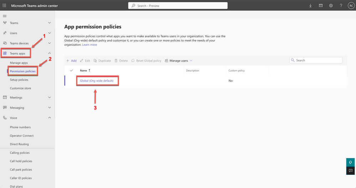Click Microsoft Teams admin center title
Viewport: 356px width, 188px height.
point(35,6)
